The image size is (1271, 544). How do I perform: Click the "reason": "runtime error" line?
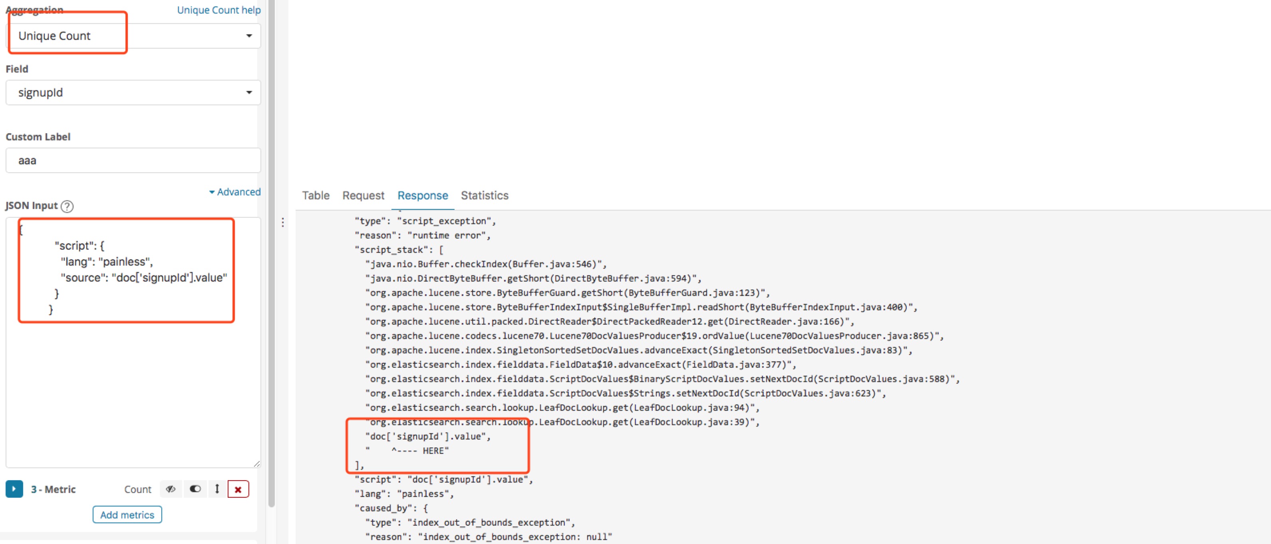[423, 236]
